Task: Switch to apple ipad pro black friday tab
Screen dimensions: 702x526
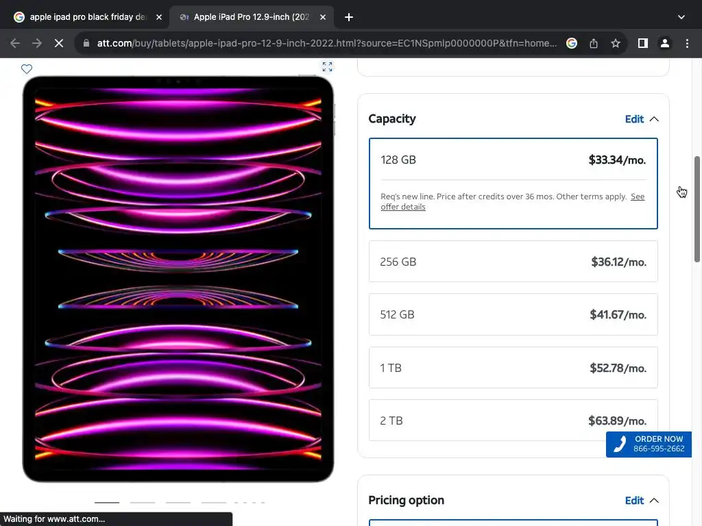Action: tap(88, 17)
